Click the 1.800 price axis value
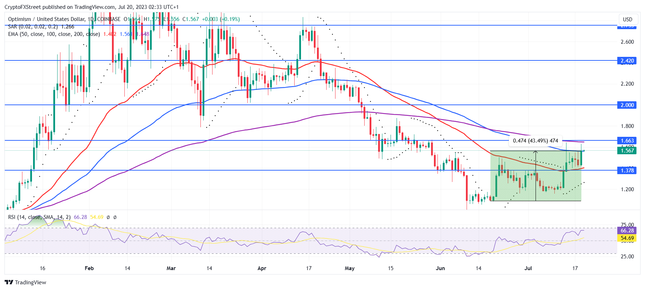Image resolution: width=645 pixels, height=290 pixels. pyautogui.click(x=627, y=126)
